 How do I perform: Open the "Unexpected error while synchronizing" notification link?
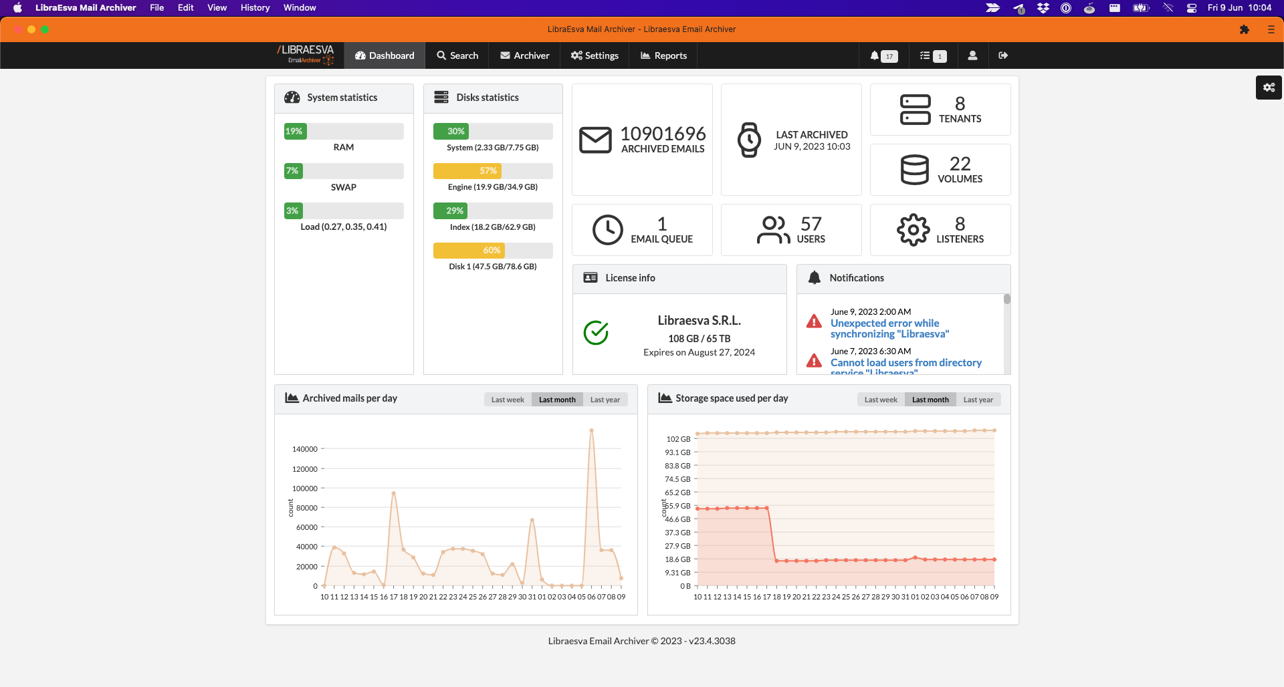(x=889, y=328)
